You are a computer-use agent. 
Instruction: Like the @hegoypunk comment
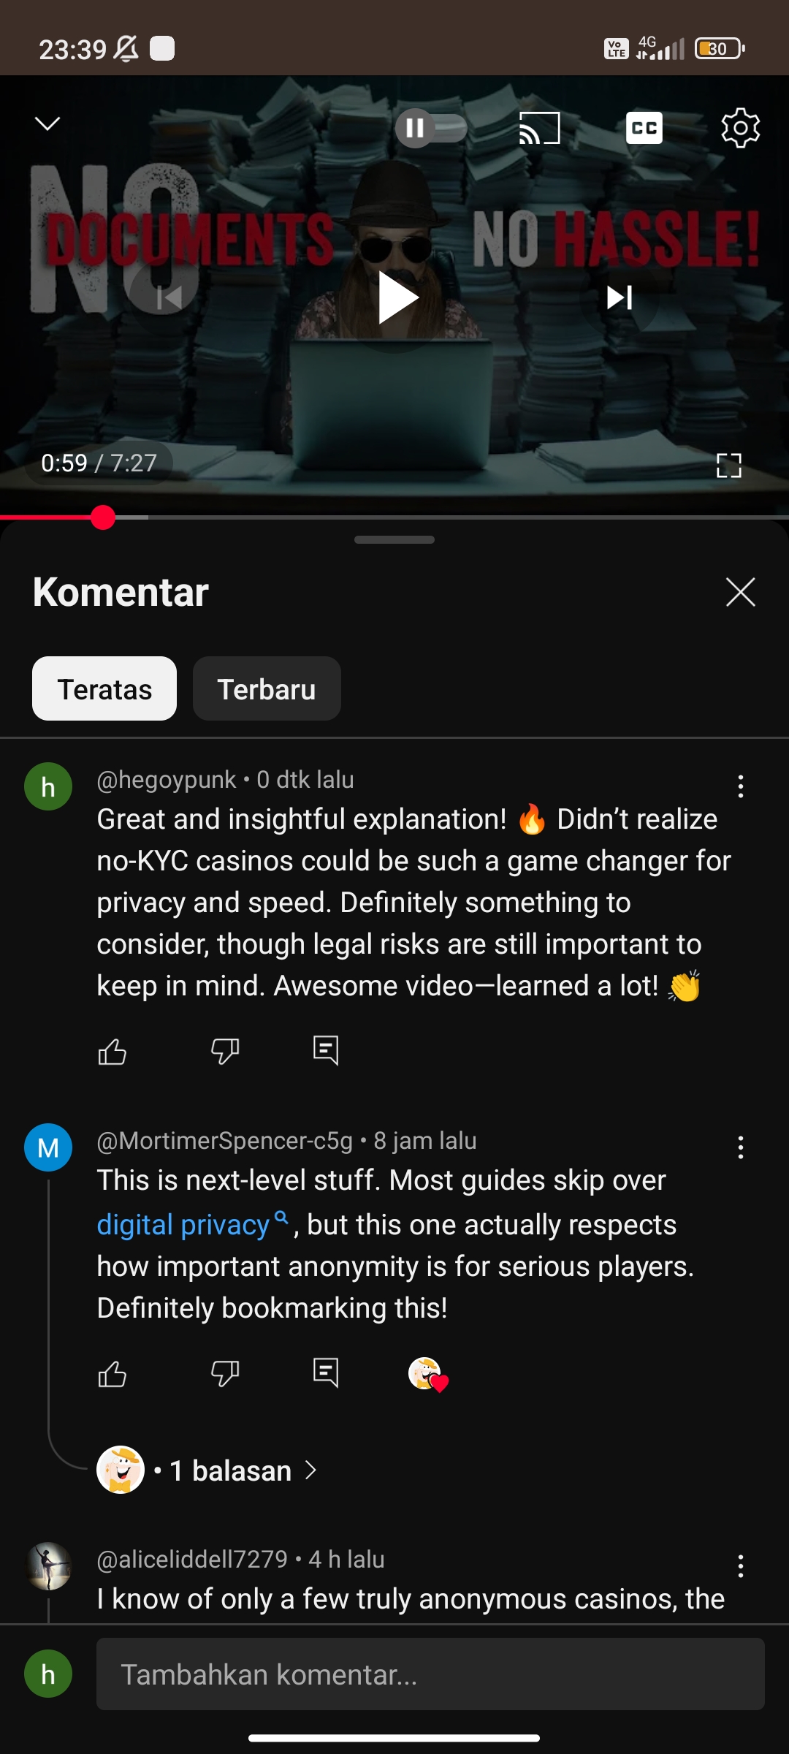pyautogui.click(x=113, y=1051)
